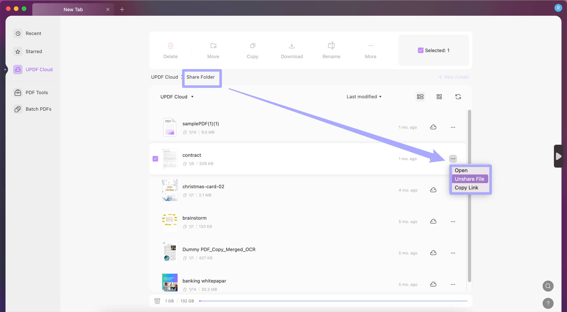This screenshot has height=312, width=567.
Task: Toggle the contract row three-dot menu
Action: [x=453, y=159]
